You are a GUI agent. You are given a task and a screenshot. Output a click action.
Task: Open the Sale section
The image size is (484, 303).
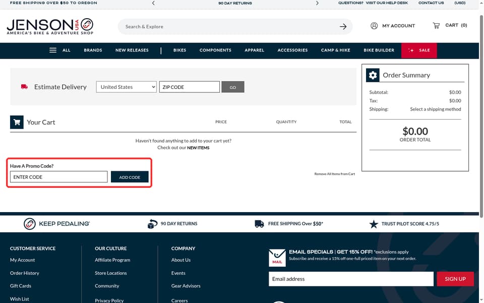(x=419, y=50)
